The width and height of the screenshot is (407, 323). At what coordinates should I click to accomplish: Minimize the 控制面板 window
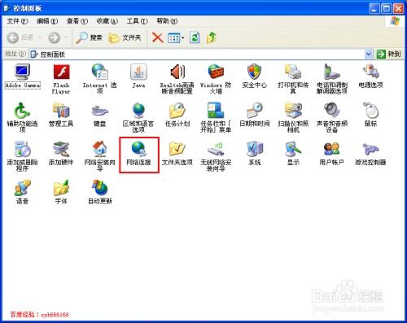tap(374, 9)
